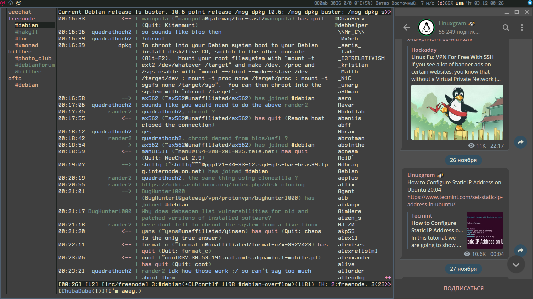533x299 pixels.
Task: Click nicklist ++ more indicator
Action: click(x=388, y=278)
